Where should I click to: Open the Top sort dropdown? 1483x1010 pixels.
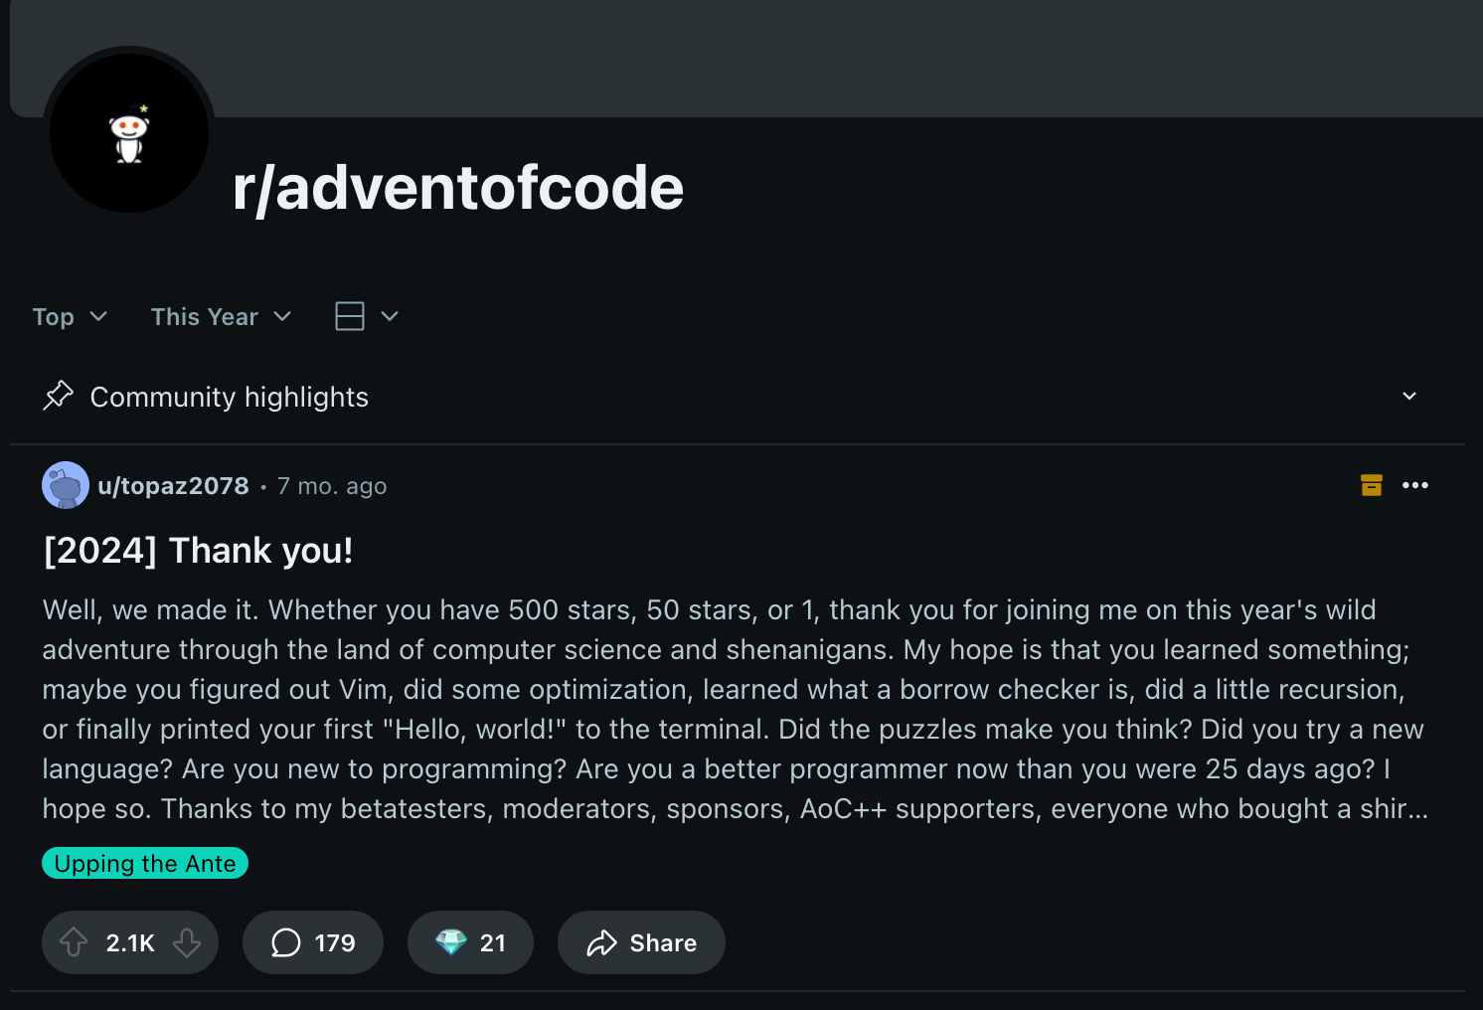70,317
